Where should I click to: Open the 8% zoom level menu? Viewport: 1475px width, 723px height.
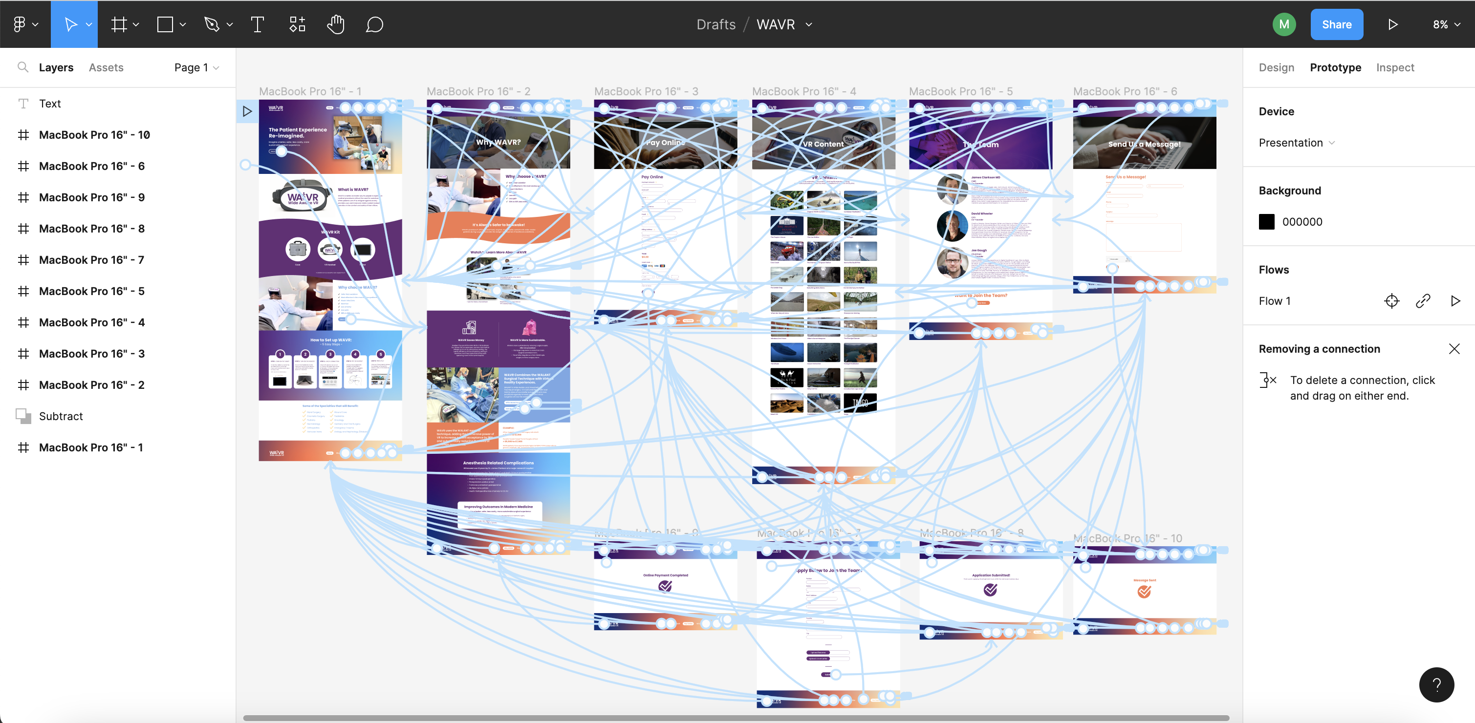coord(1446,24)
